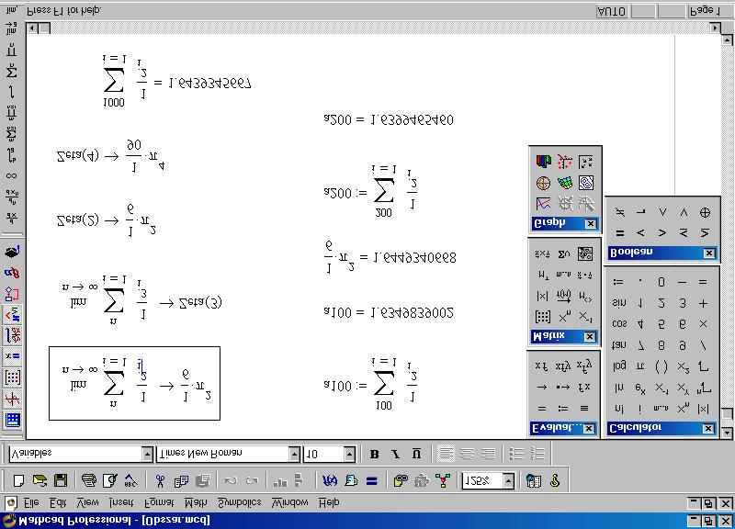Screen dimensions: 735x529
Task: Click the Calculate equals-sign toolbar icon
Action: pyautogui.click(x=372, y=480)
